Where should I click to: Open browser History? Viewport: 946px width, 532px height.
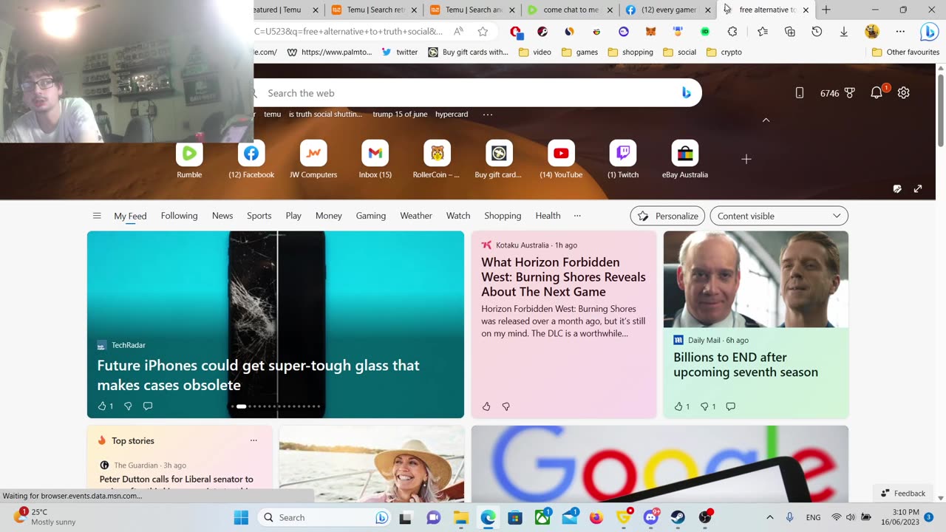(x=817, y=31)
